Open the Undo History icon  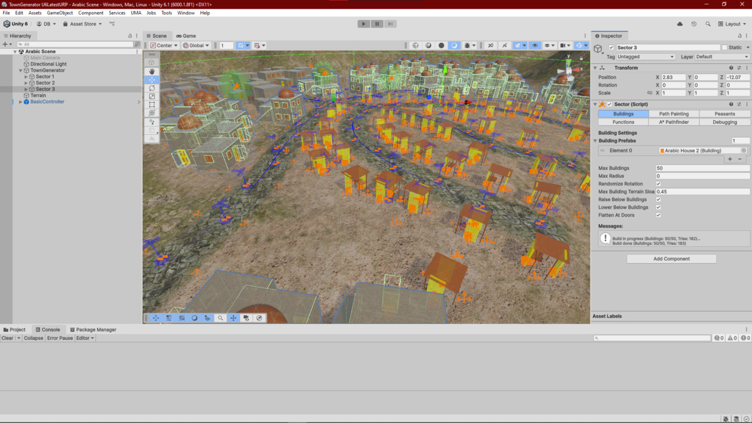694,24
